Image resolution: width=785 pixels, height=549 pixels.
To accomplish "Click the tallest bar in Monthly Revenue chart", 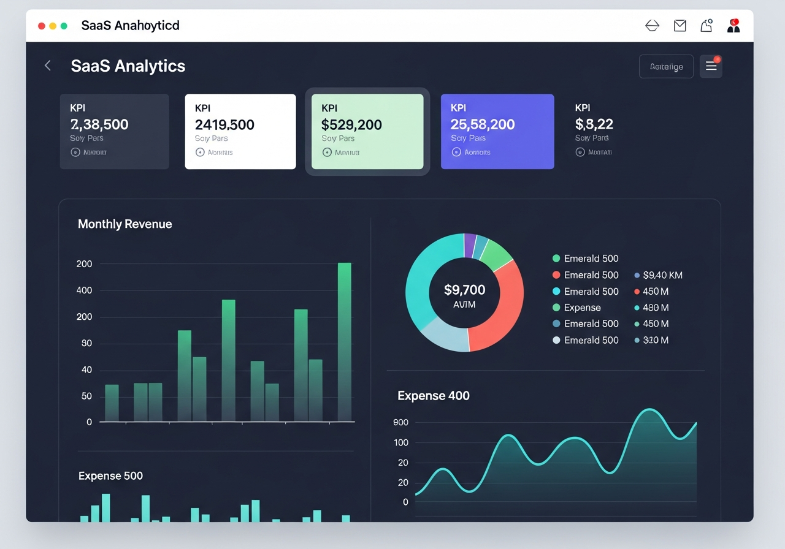I will tap(345, 342).
